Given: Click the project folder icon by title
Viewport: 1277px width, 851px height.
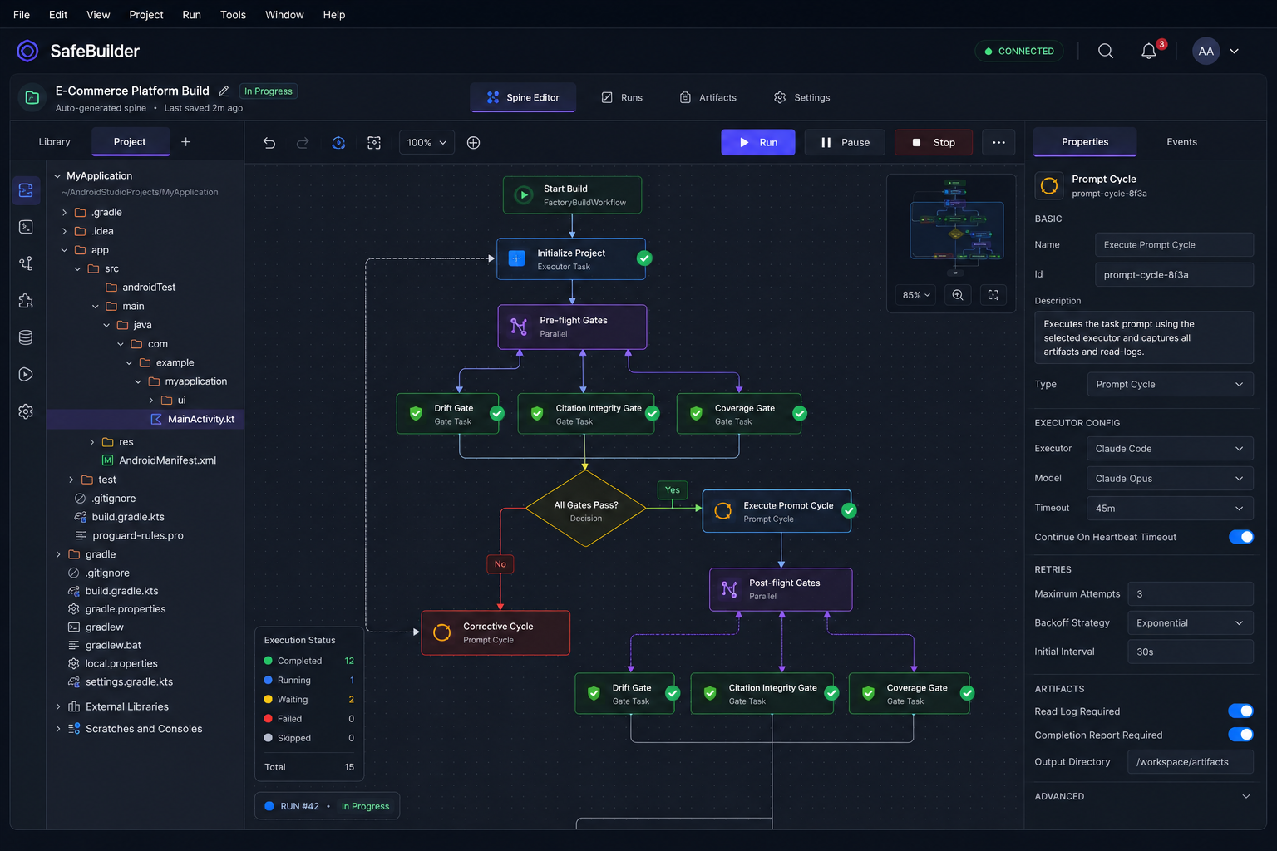Looking at the screenshot, I should point(32,97).
